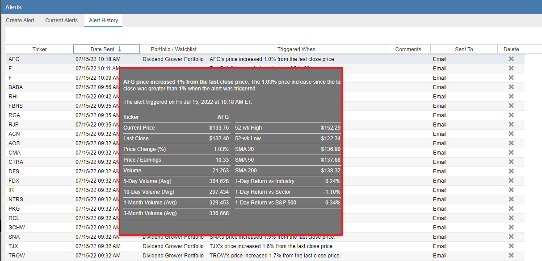Click the Triggered When column header

296,49
